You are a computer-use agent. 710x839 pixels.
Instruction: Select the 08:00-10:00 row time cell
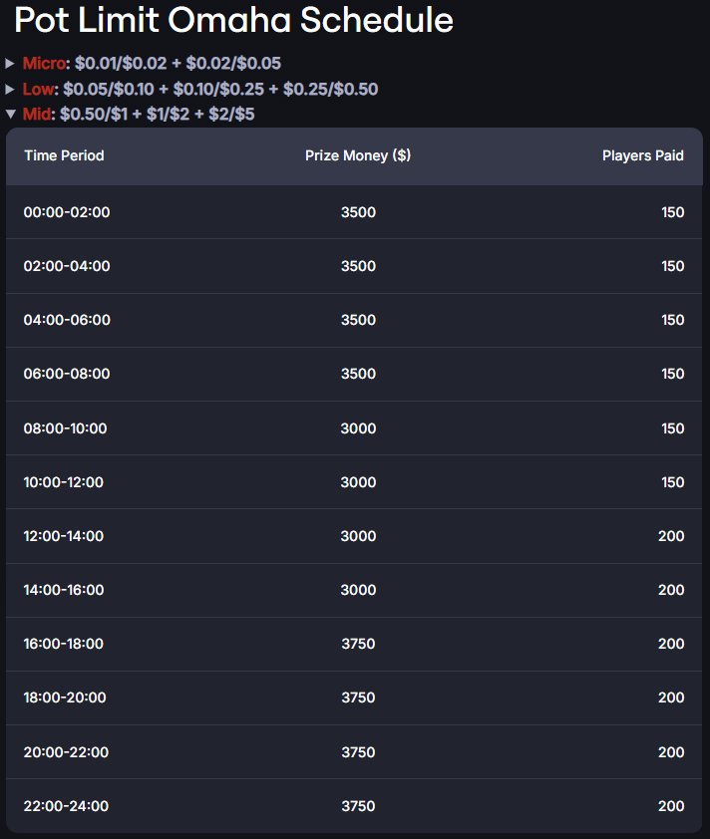pyautogui.click(x=66, y=428)
